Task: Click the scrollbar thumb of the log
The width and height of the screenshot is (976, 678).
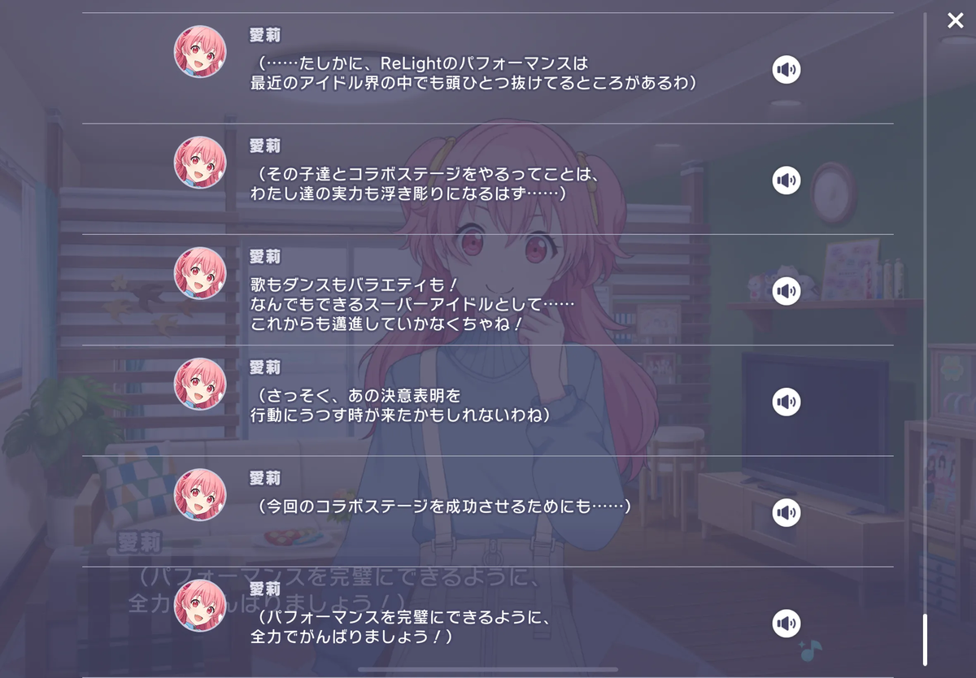Action: 925,640
